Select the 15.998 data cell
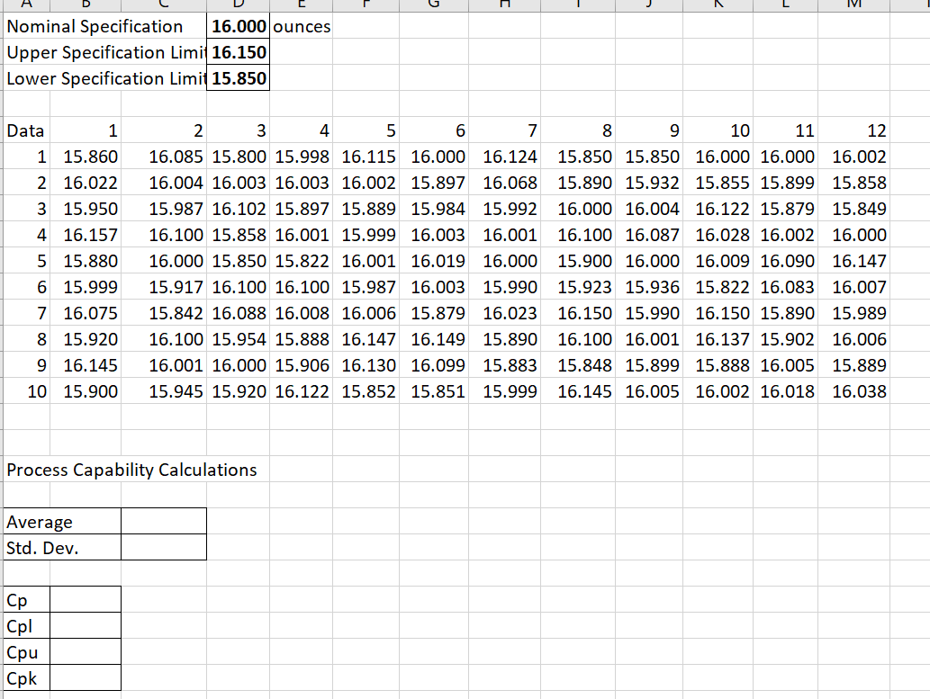Screen dimensions: 930x699 point(302,157)
